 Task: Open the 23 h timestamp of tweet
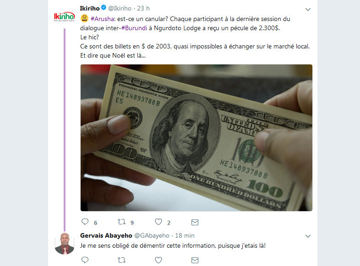point(143,8)
